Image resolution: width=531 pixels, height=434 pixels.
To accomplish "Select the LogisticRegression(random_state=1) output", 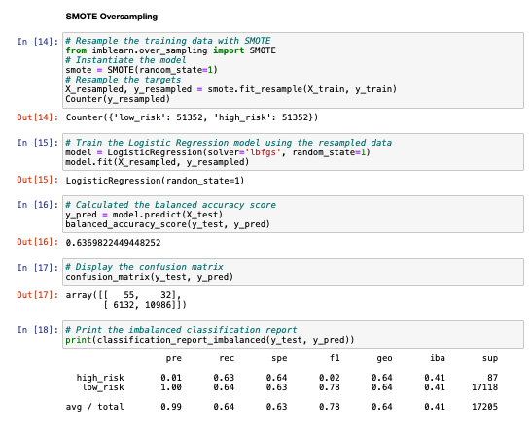I will point(155,181).
